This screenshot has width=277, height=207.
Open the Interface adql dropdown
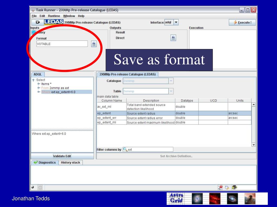[176, 22]
